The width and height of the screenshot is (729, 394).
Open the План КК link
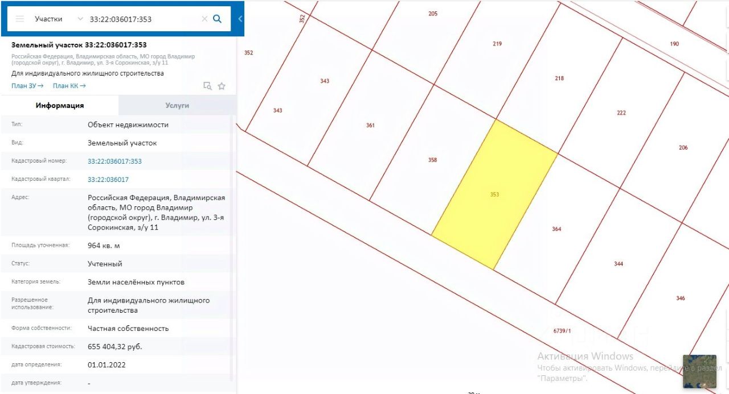(69, 86)
